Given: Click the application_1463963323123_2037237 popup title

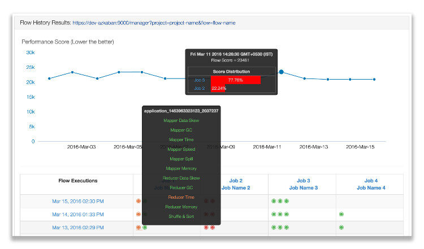Looking at the screenshot, I should (181, 111).
